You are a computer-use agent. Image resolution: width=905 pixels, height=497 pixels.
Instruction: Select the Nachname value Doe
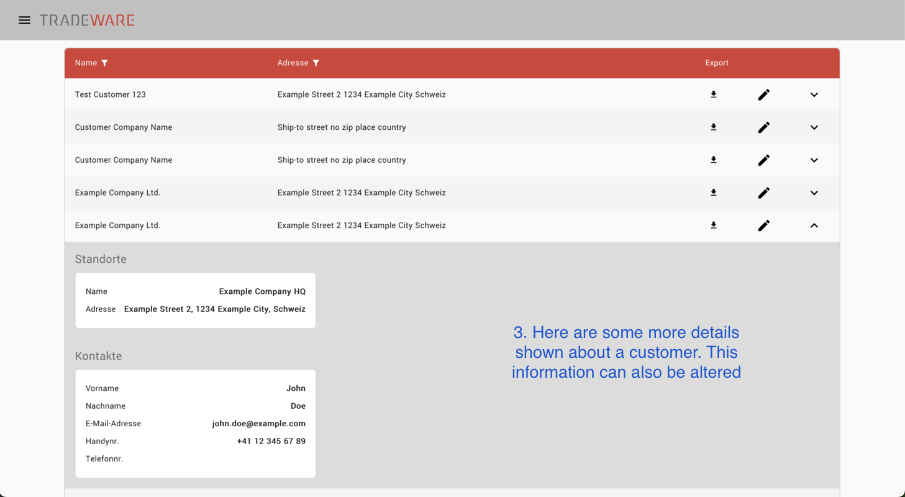click(x=298, y=406)
